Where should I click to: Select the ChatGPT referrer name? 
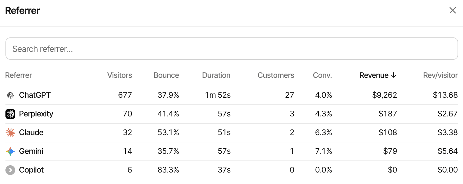(x=35, y=95)
